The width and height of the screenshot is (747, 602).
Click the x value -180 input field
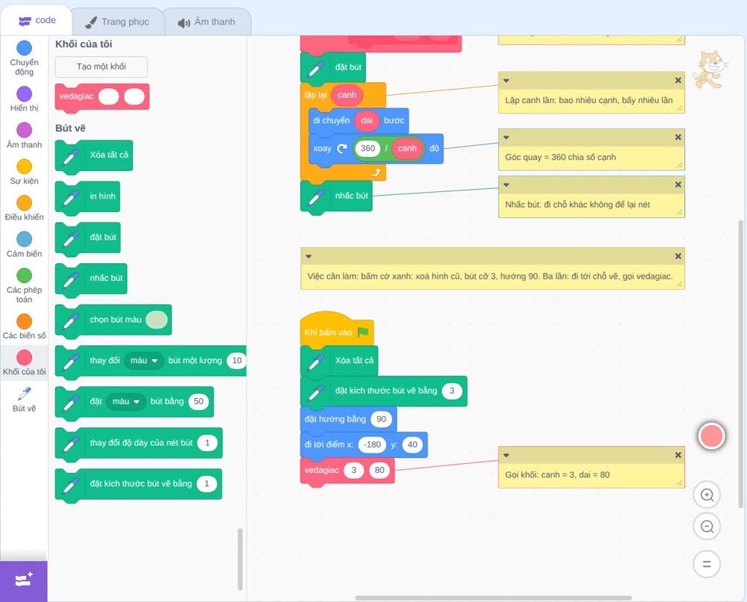point(372,444)
